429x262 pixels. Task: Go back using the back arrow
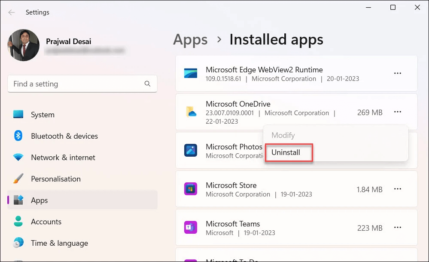pos(12,12)
